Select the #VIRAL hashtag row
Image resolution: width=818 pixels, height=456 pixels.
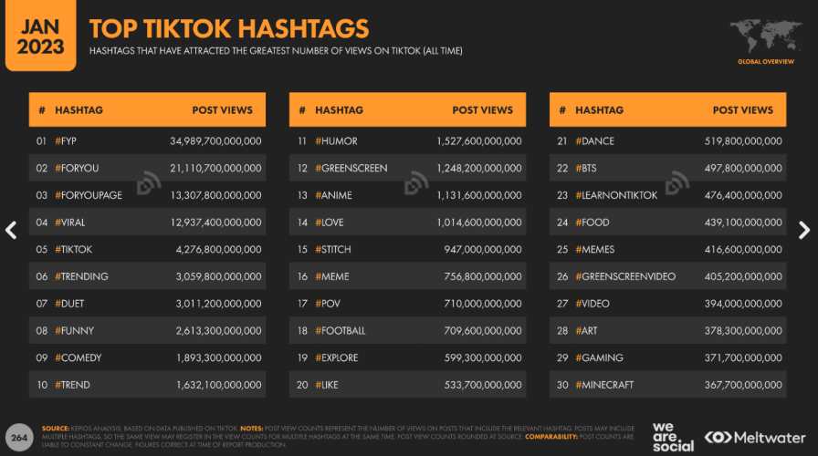click(147, 222)
